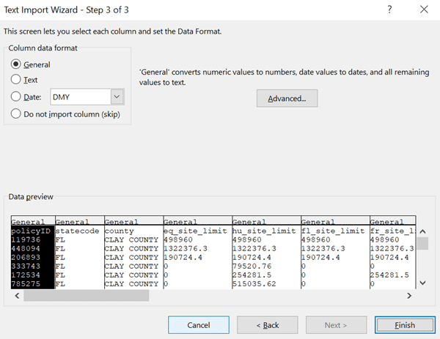Viewport: 440px width, 339px height.
Task: Click the preview's horizontal scroll right arrow
Action: pyautogui.click(x=411, y=295)
